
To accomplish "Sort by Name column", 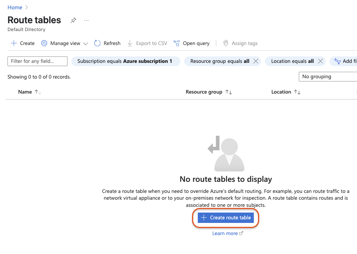I will 30,92.
